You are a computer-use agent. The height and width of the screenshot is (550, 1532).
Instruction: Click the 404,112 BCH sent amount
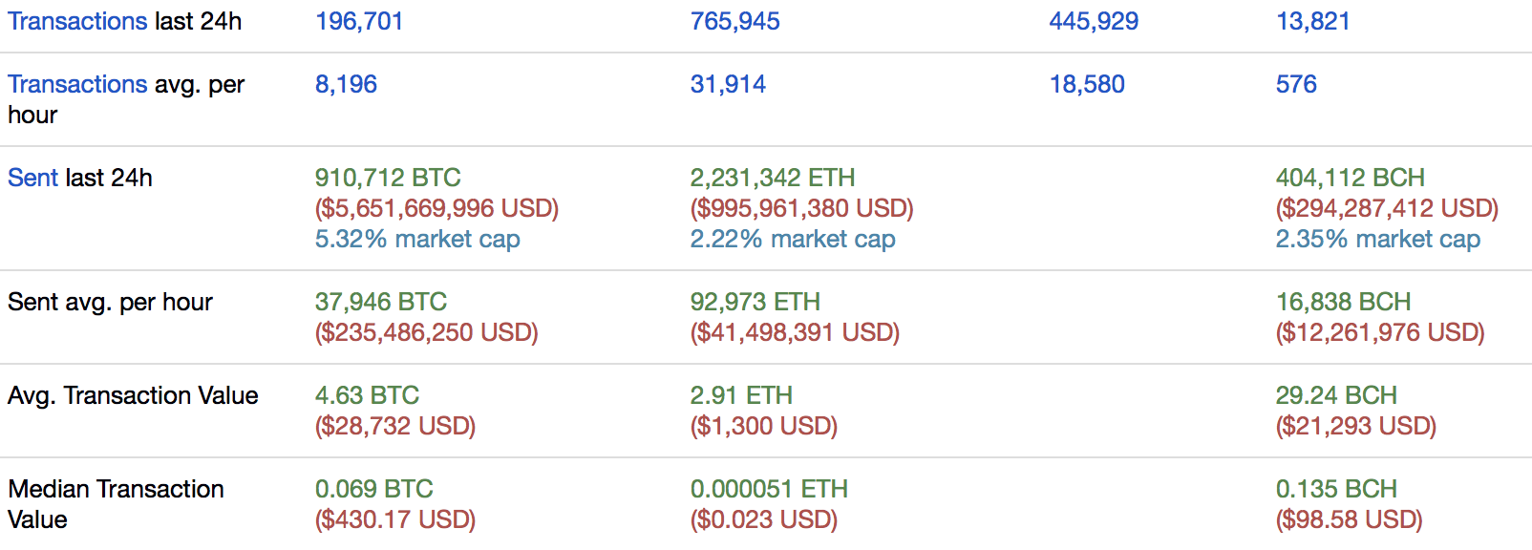pyautogui.click(x=1350, y=178)
